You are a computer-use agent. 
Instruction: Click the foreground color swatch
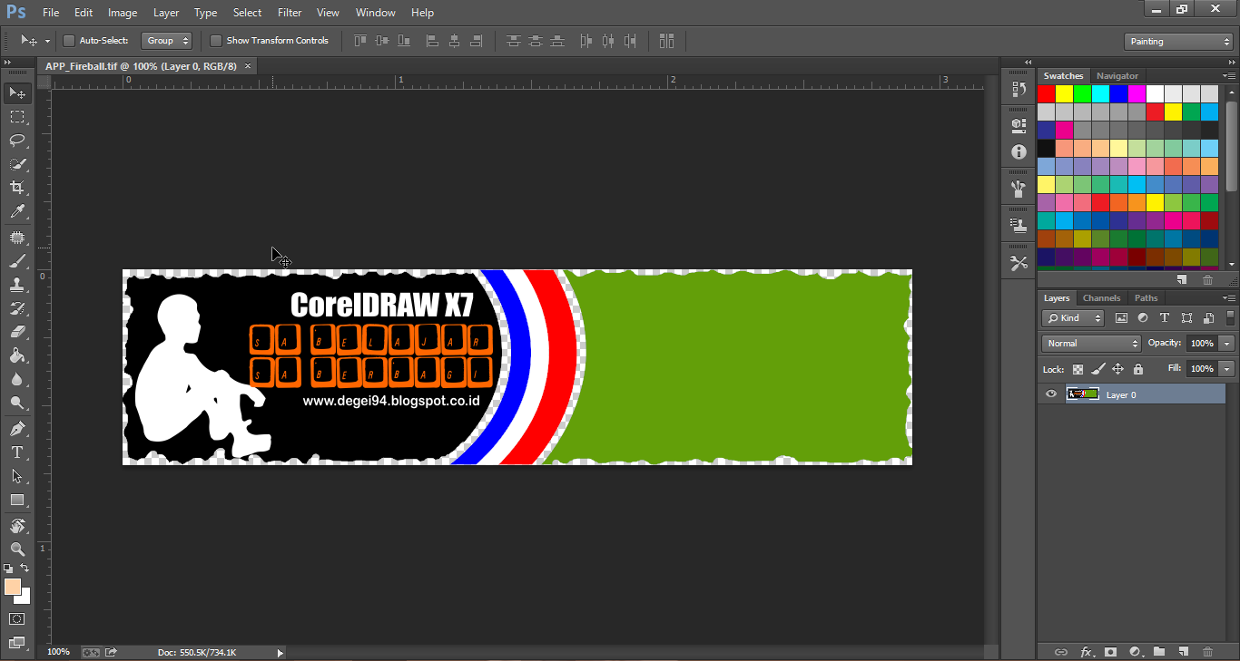coord(12,587)
